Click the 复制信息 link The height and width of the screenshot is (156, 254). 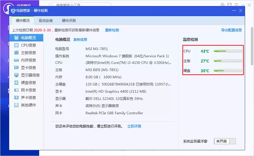[80, 39]
